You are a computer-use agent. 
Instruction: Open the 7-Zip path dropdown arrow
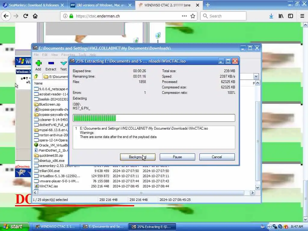[256, 76]
